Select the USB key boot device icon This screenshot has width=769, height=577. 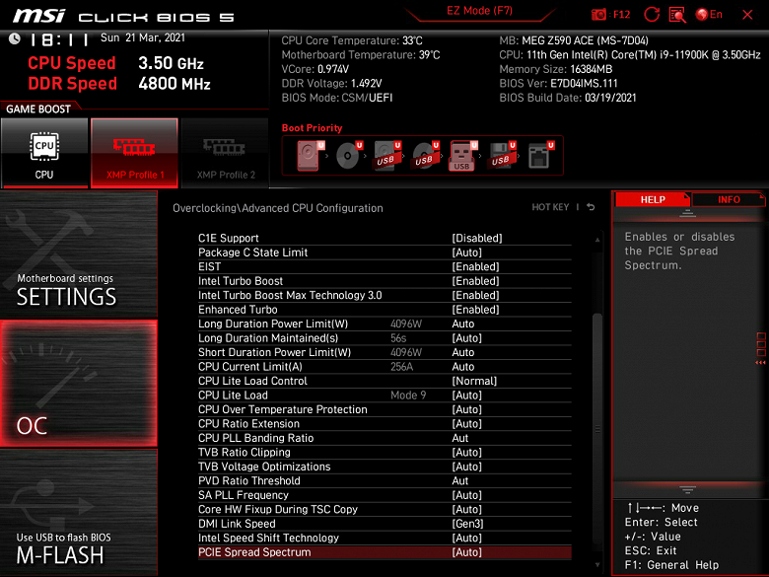pos(463,156)
